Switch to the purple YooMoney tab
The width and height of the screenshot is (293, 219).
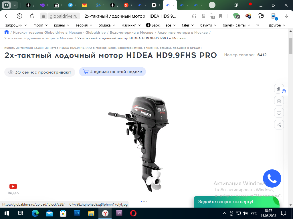42,5
